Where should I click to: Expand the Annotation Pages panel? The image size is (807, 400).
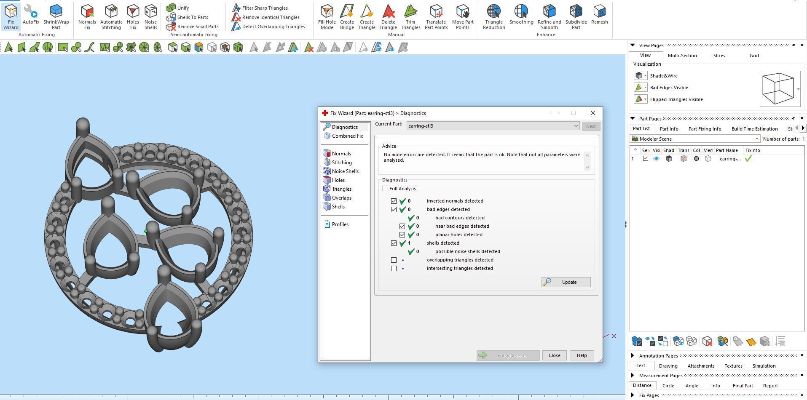tap(633, 356)
